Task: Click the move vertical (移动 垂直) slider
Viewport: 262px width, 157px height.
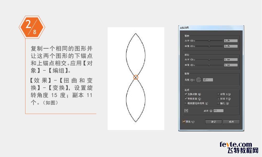Action: pos(209,65)
